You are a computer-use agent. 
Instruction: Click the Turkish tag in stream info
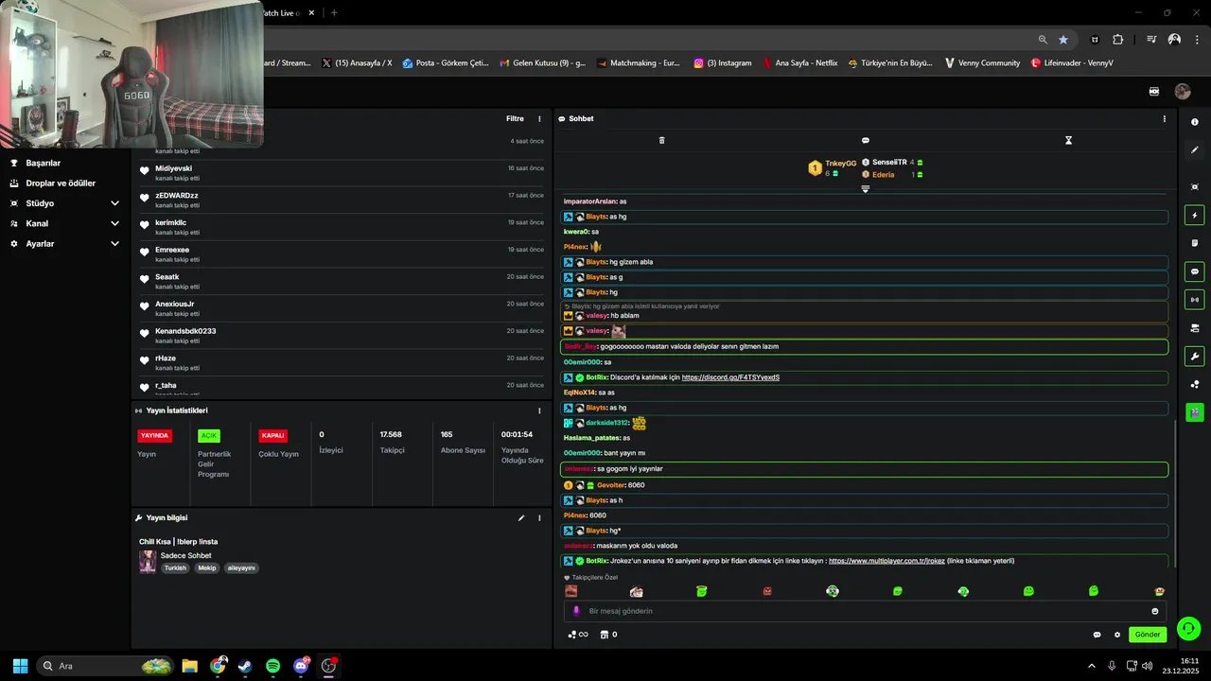[175, 568]
